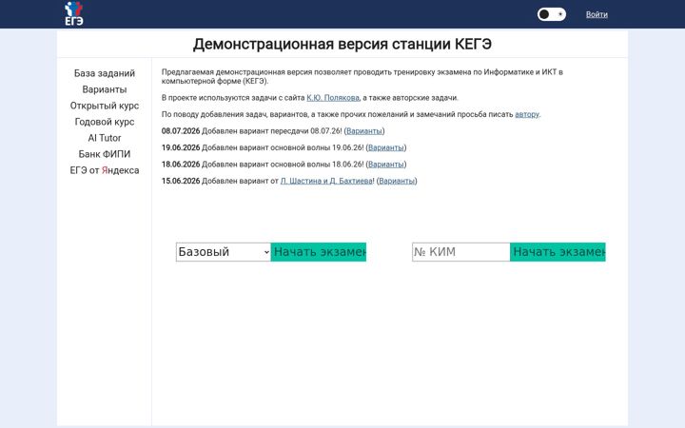Viewport: 685px width, 428px height.
Task: Toggle the dark theme switch
Action: (551, 14)
